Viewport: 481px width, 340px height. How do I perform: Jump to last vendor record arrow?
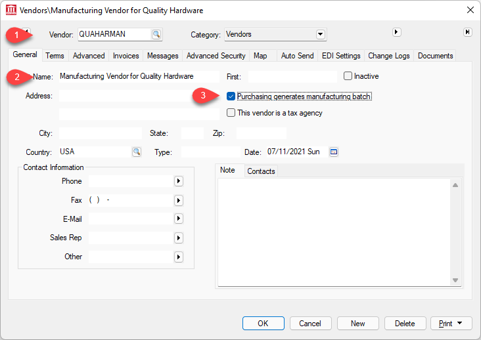point(467,32)
